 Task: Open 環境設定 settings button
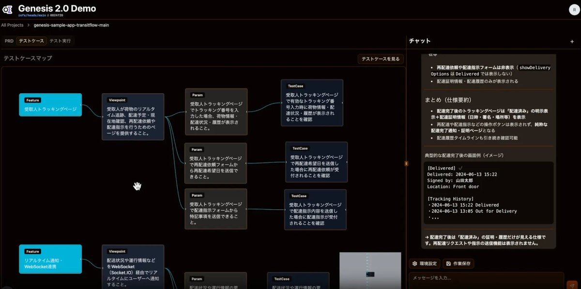coord(426,264)
